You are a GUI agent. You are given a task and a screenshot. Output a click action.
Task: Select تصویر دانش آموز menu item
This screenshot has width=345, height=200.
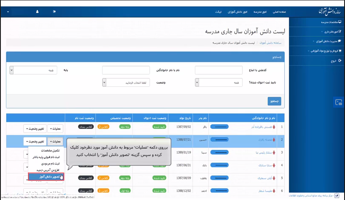(x=46, y=177)
